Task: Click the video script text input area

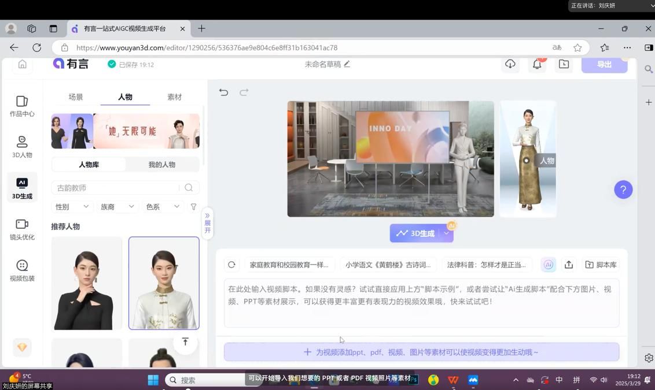Action: pyautogui.click(x=421, y=302)
